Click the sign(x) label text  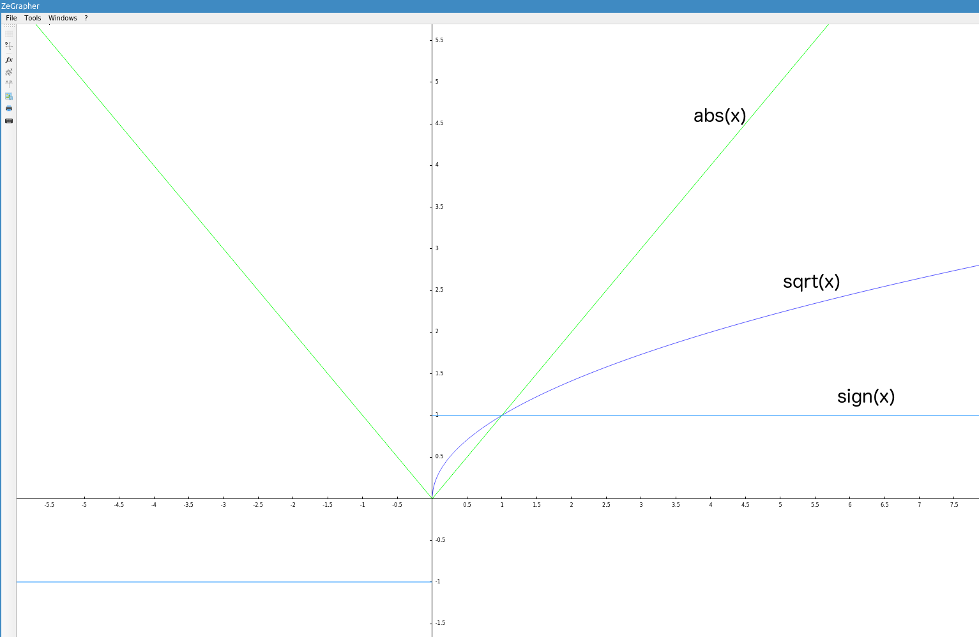tap(866, 396)
